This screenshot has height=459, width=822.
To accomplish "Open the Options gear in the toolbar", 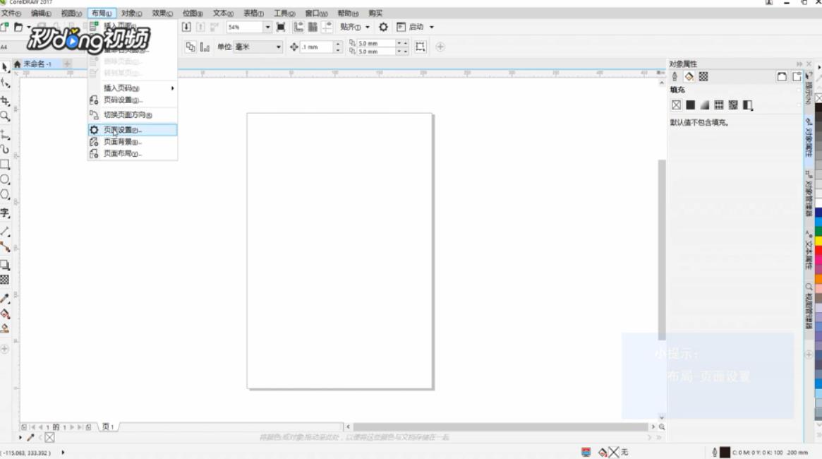I will click(x=383, y=27).
